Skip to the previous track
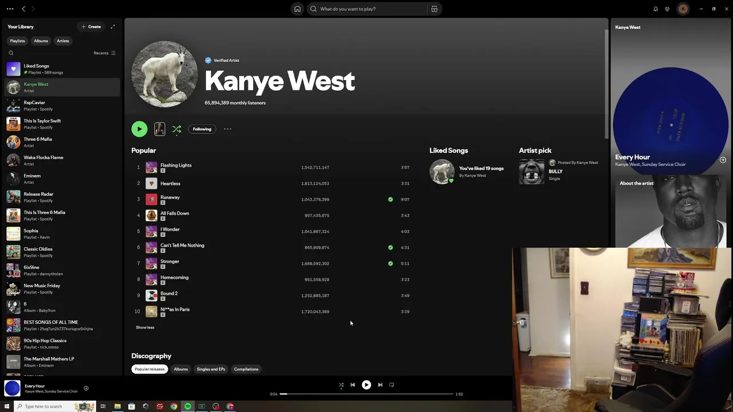This screenshot has width=733, height=412. coord(353,385)
